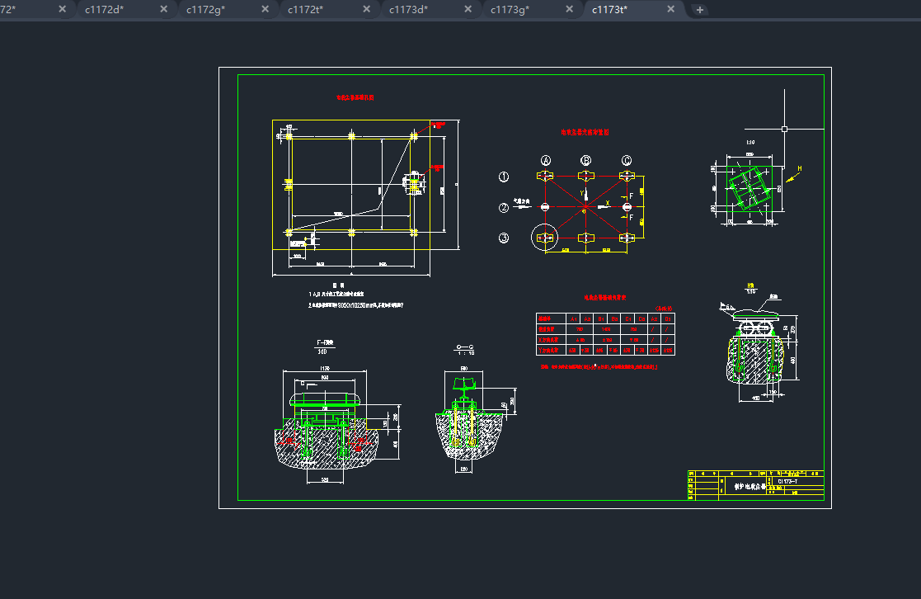Select the F-F section title label
Image resolution: width=921 pixels, height=599 pixels.
click(325, 342)
